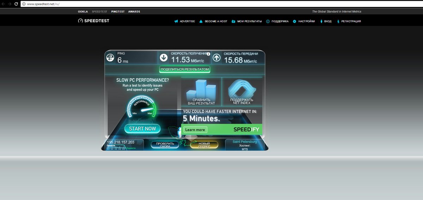The height and width of the screenshot is (200, 423).
Task: Switch to the PINGTEST tab
Action: pos(118,12)
